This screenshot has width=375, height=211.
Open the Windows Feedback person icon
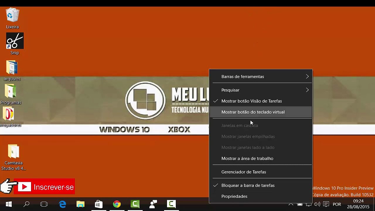(153, 204)
